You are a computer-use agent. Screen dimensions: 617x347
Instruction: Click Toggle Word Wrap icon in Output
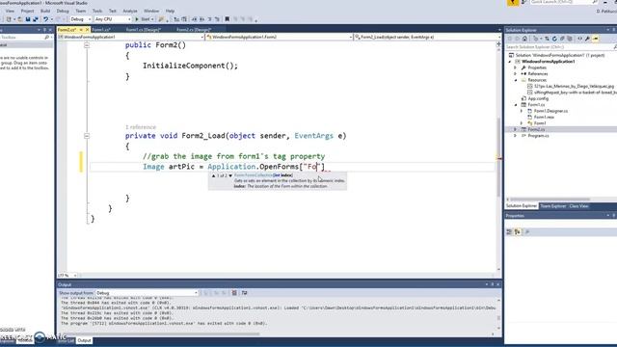coord(244,293)
